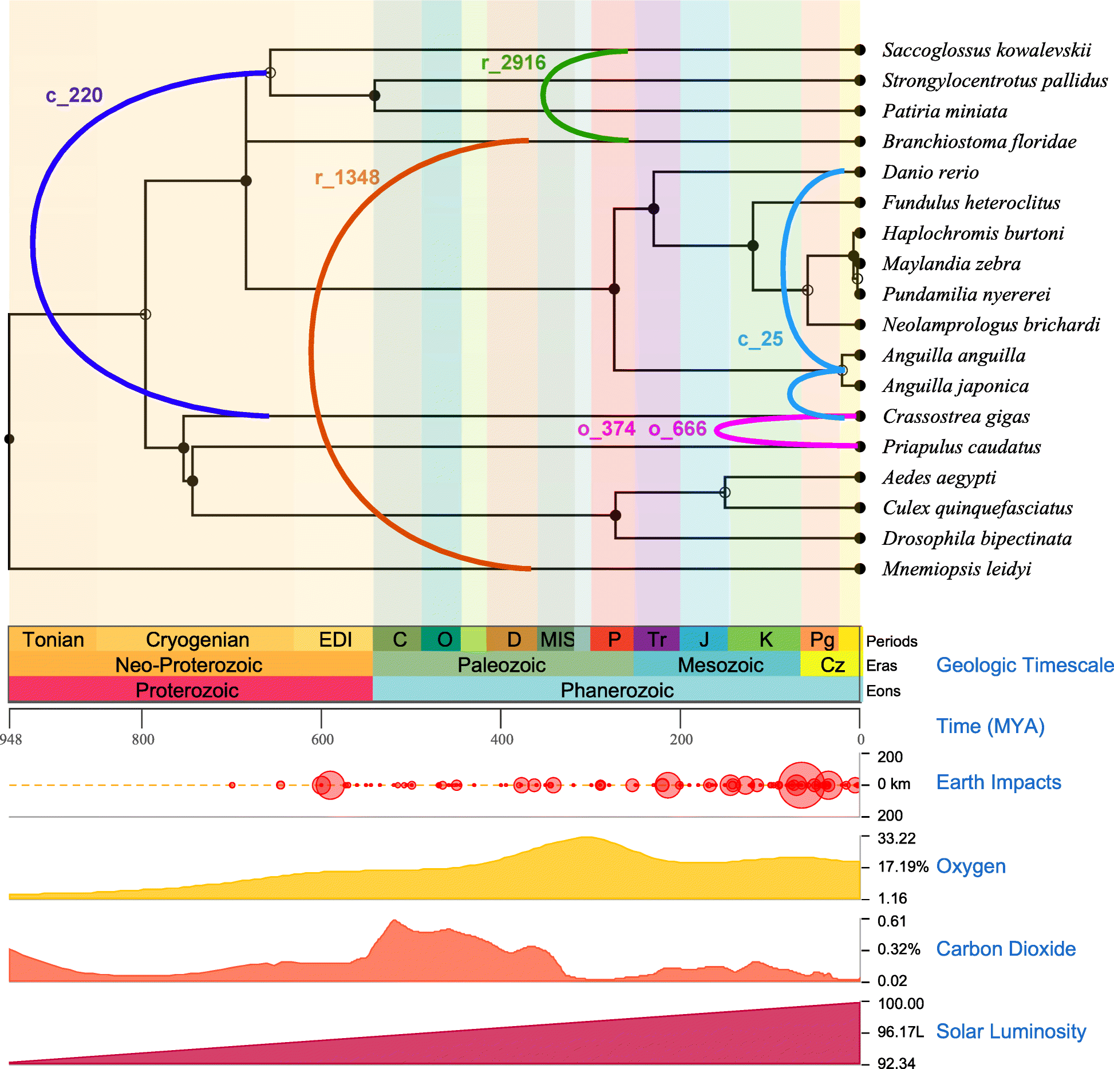Click the tip node of Drosophila bipectinata
Screen dimensions: 1114x1069
860,538
